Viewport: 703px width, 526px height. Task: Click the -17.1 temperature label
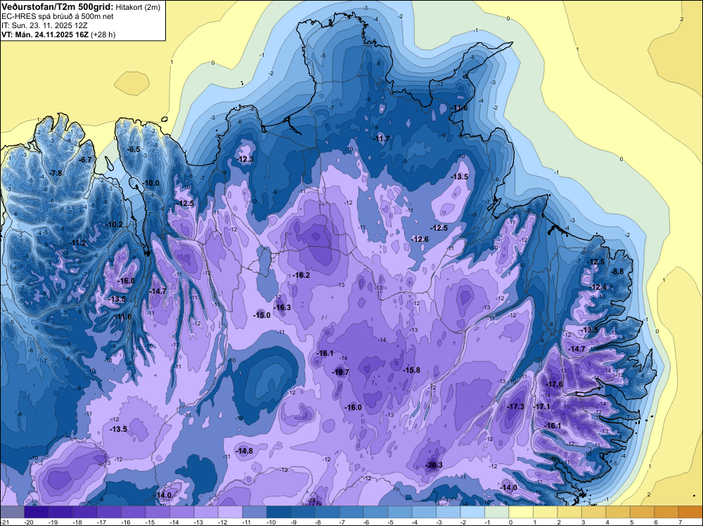541,406
